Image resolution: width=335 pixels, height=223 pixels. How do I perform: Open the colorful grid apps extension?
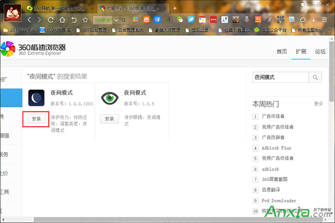point(136,20)
